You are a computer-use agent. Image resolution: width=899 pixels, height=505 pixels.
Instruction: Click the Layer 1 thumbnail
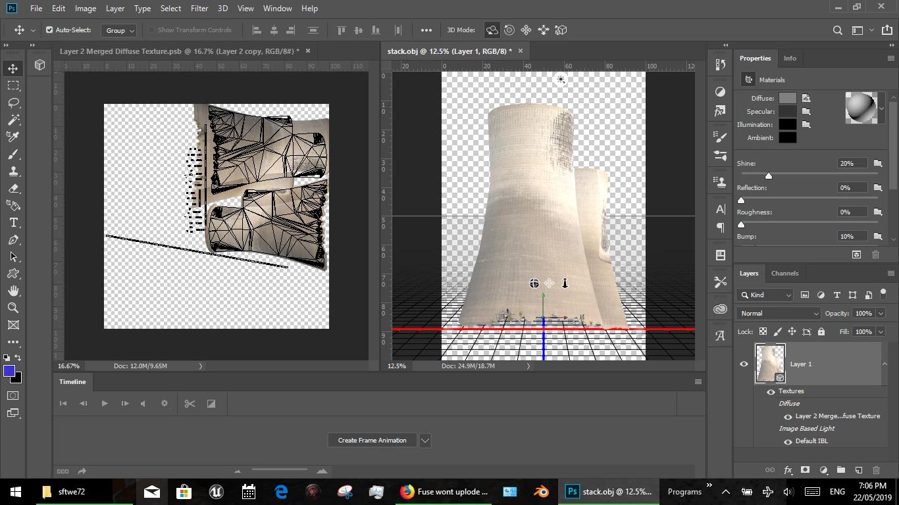point(769,364)
